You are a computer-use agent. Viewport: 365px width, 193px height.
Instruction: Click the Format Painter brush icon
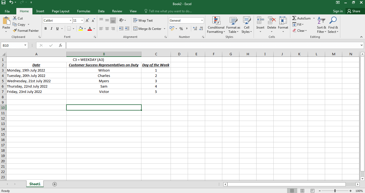15,30
